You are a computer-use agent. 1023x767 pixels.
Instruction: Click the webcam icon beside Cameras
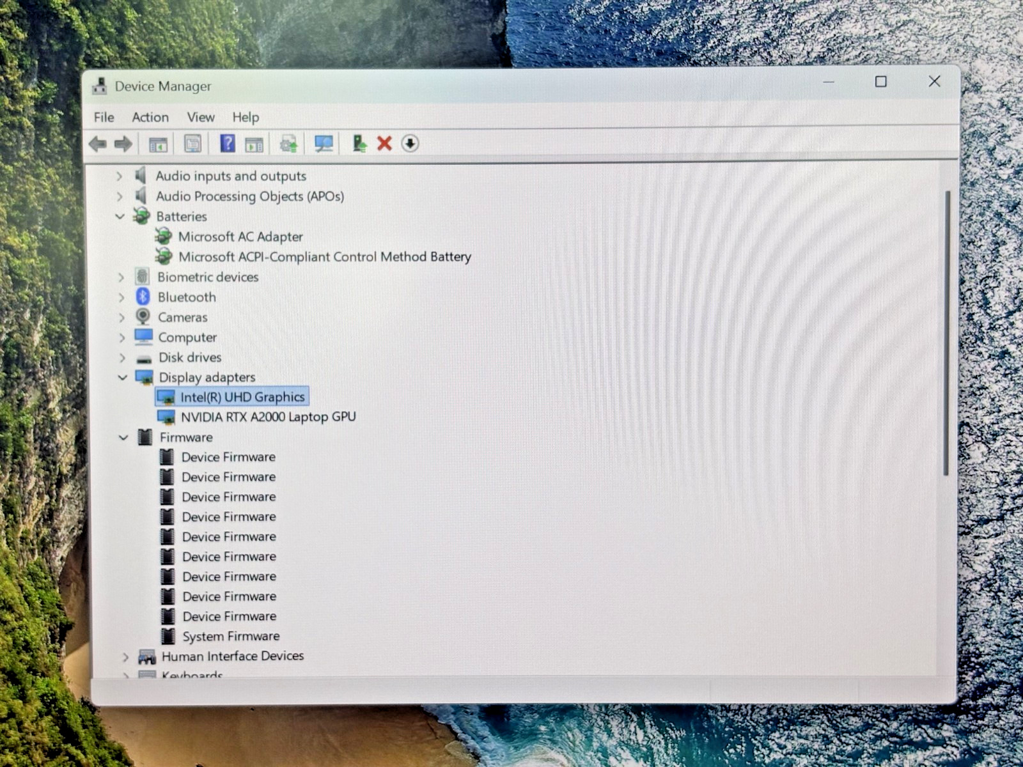pyautogui.click(x=143, y=316)
